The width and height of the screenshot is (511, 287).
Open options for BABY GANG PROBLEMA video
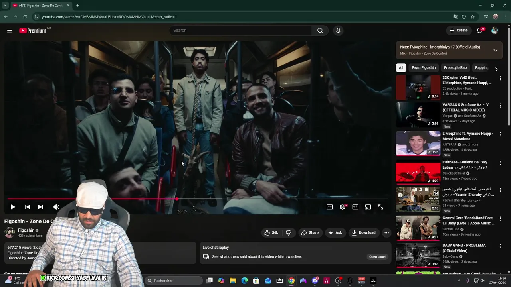tap(500, 246)
